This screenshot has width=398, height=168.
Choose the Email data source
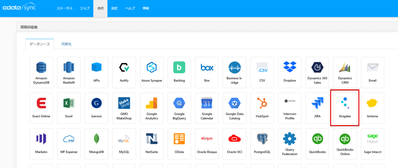373,72
